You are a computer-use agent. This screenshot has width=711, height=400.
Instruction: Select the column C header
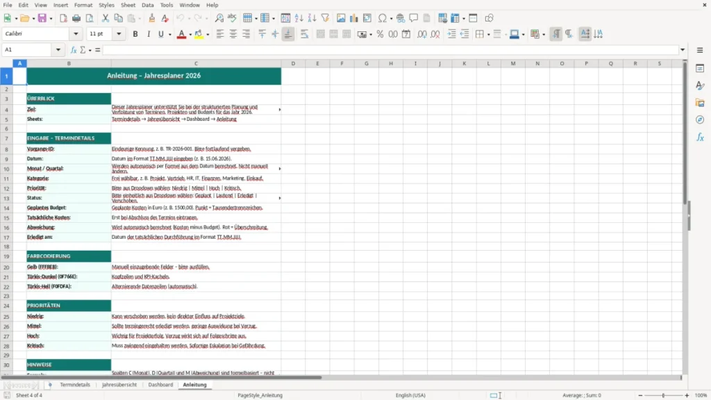[x=196, y=63]
